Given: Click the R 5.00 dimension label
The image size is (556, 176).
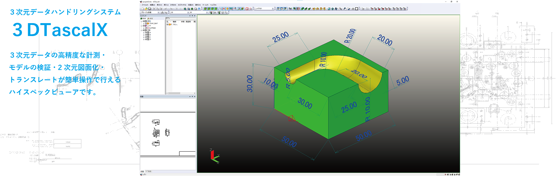Looking at the screenshot, I should point(288,78).
